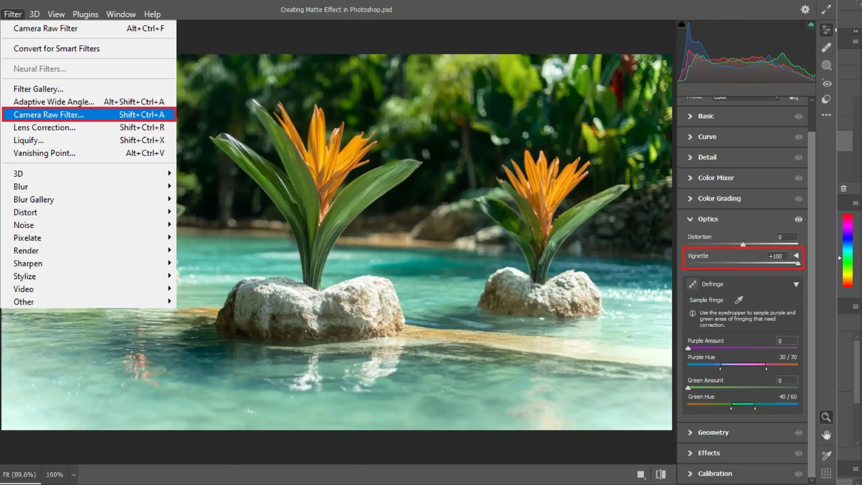Open the Presets overlapping circles icon
The width and height of the screenshot is (862, 485).
click(x=826, y=99)
